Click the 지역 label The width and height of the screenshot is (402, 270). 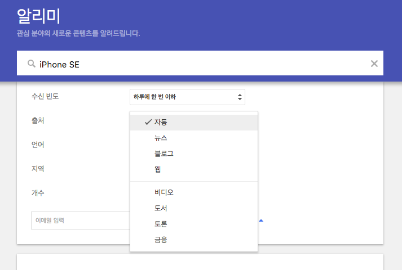pyautogui.click(x=38, y=169)
